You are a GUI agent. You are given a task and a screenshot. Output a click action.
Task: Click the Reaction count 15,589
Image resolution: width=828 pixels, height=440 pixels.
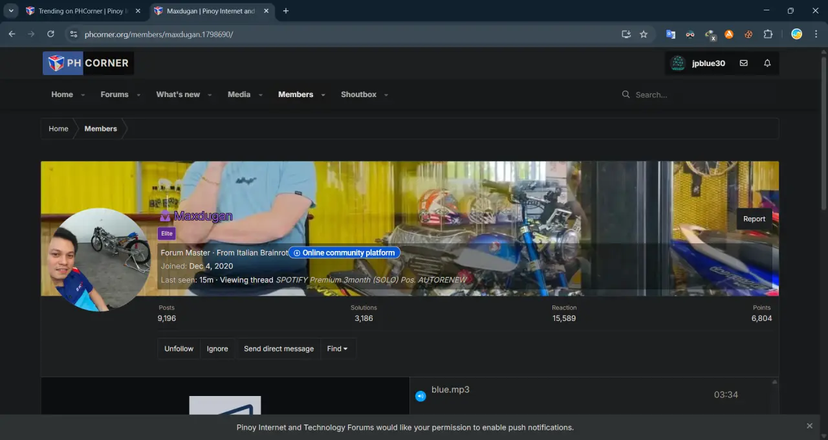click(564, 318)
